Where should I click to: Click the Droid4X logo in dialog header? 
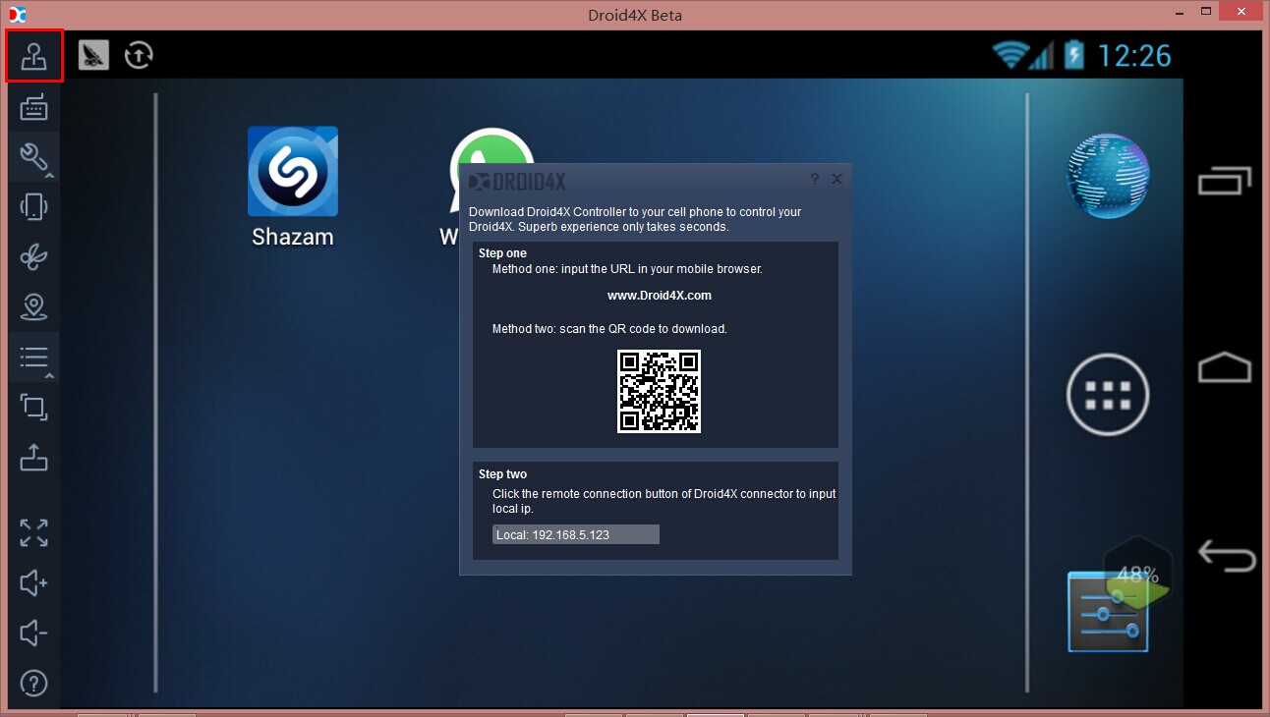517,182
